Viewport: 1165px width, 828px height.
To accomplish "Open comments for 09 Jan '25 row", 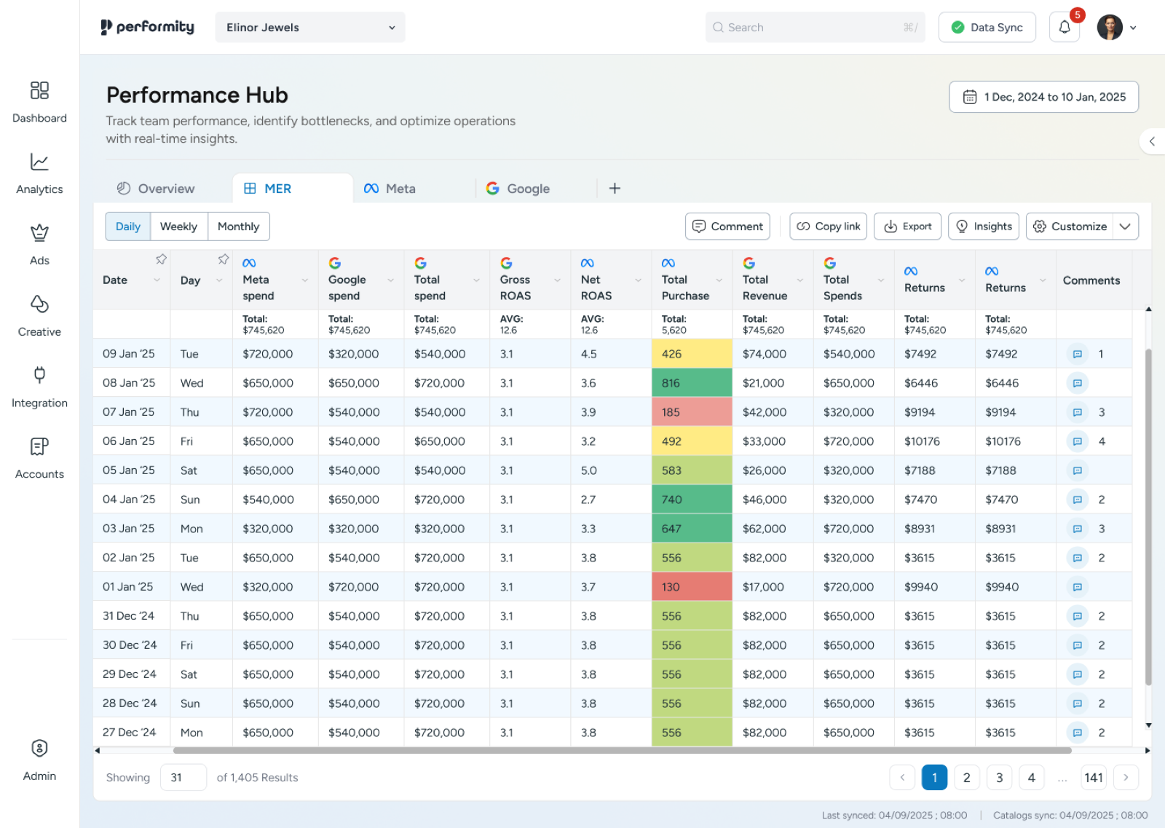I will click(x=1077, y=354).
